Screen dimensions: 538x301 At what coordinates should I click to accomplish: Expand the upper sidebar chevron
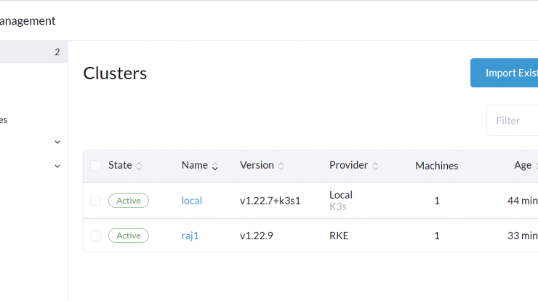click(x=57, y=142)
